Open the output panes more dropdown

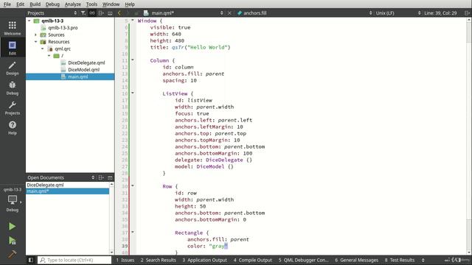click(423, 260)
